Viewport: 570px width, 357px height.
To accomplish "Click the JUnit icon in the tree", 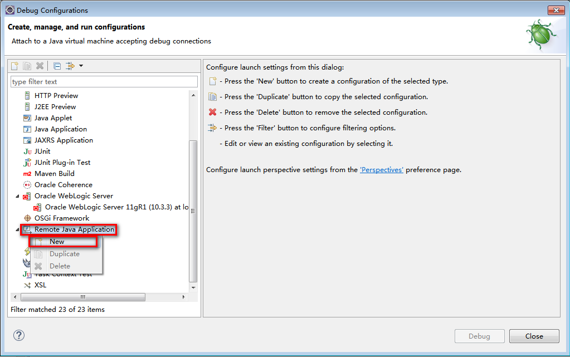I will 27,151.
